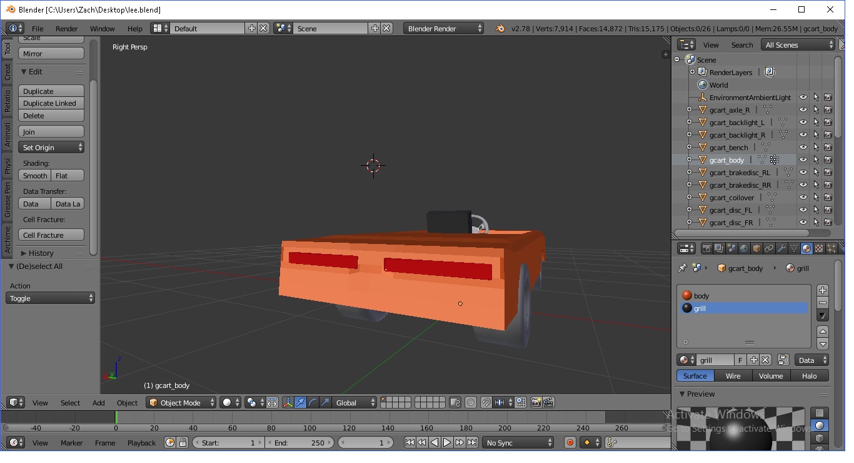Screen dimensions: 854x463
Task: Disable rendering of gcart_coilover with camera icon
Action: (828, 197)
